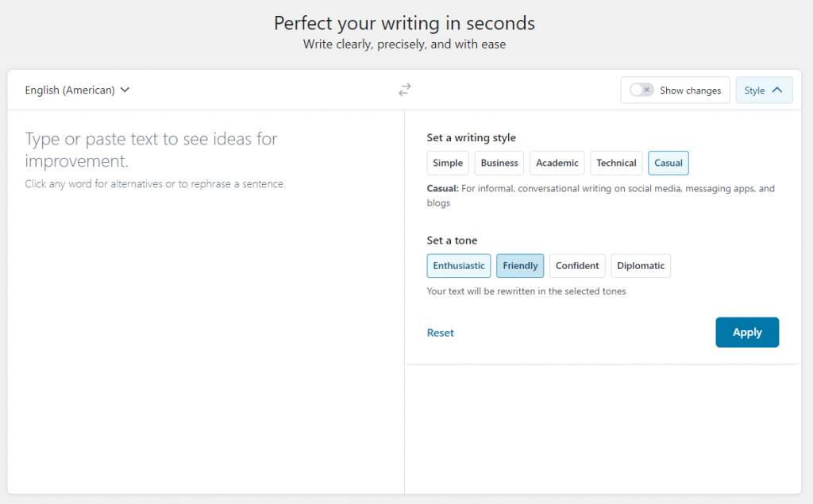Choose the Simple writing style
Screen dimensions: 813x504
click(x=448, y=164)
